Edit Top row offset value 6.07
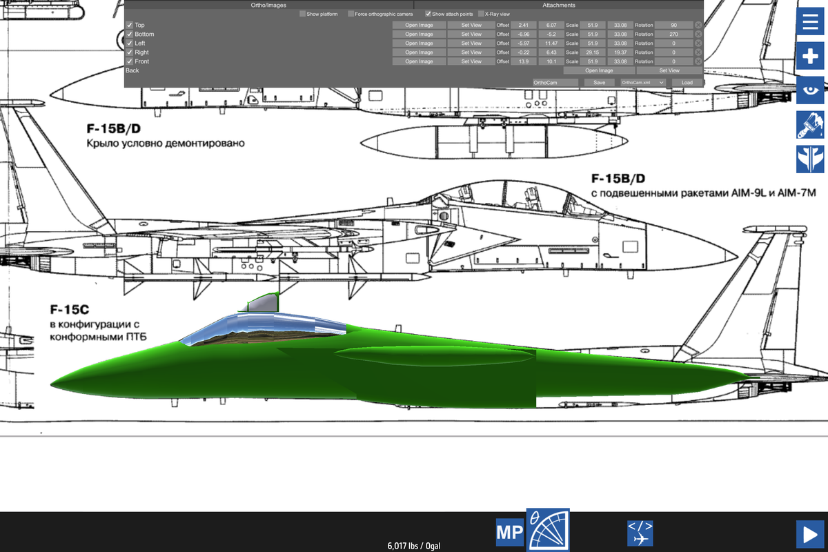 (551, 25)
